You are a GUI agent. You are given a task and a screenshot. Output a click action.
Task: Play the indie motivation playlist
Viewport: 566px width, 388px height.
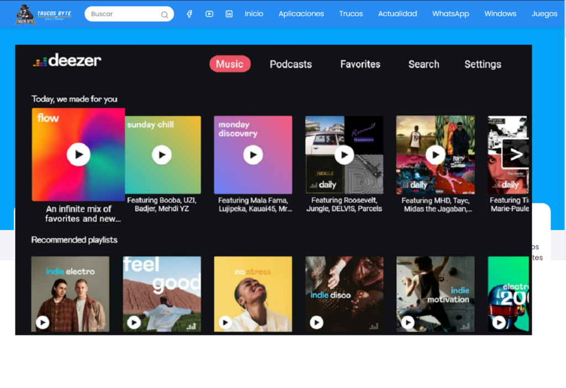coord(408,322)
